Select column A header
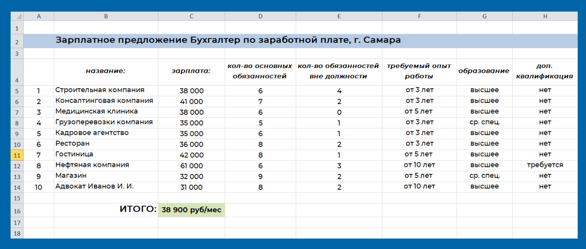This screenshot has height=249, width=586. (39, 16)
